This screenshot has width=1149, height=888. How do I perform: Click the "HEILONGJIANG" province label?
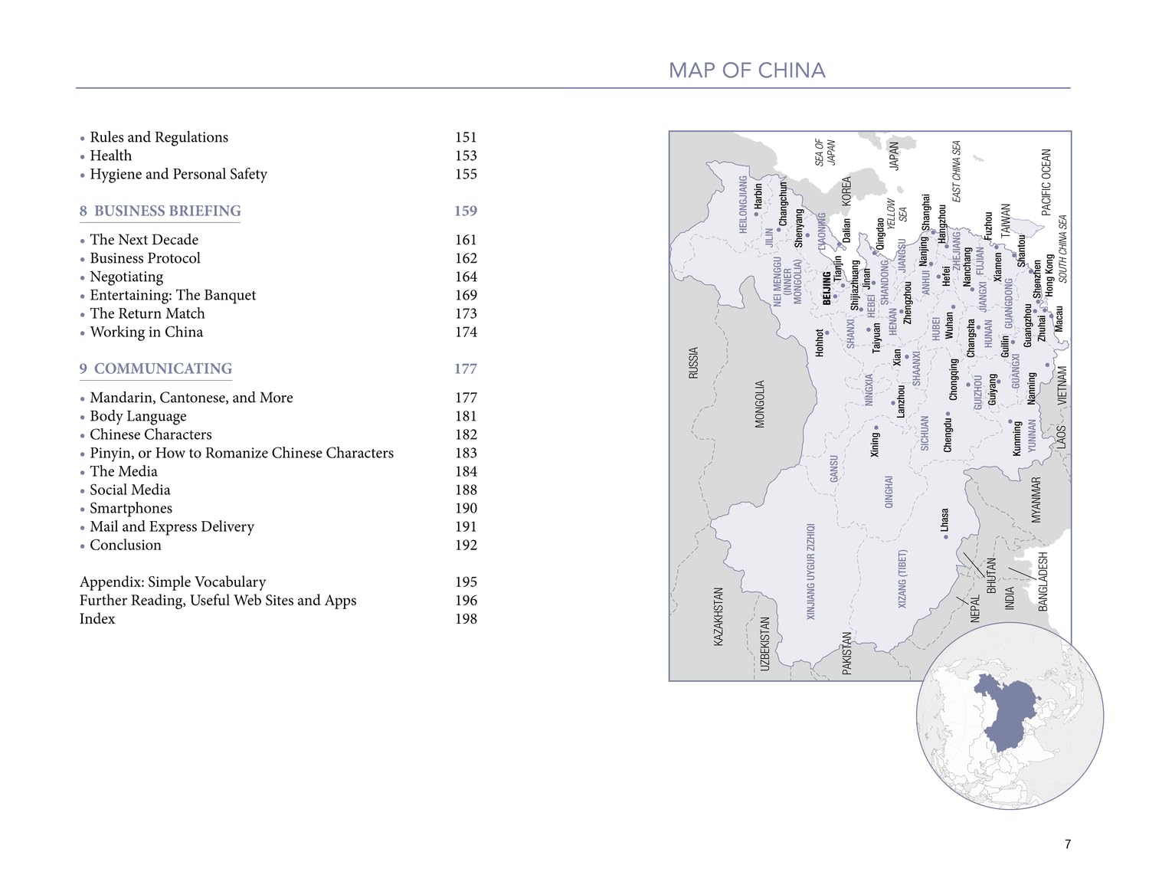(743, 205)
